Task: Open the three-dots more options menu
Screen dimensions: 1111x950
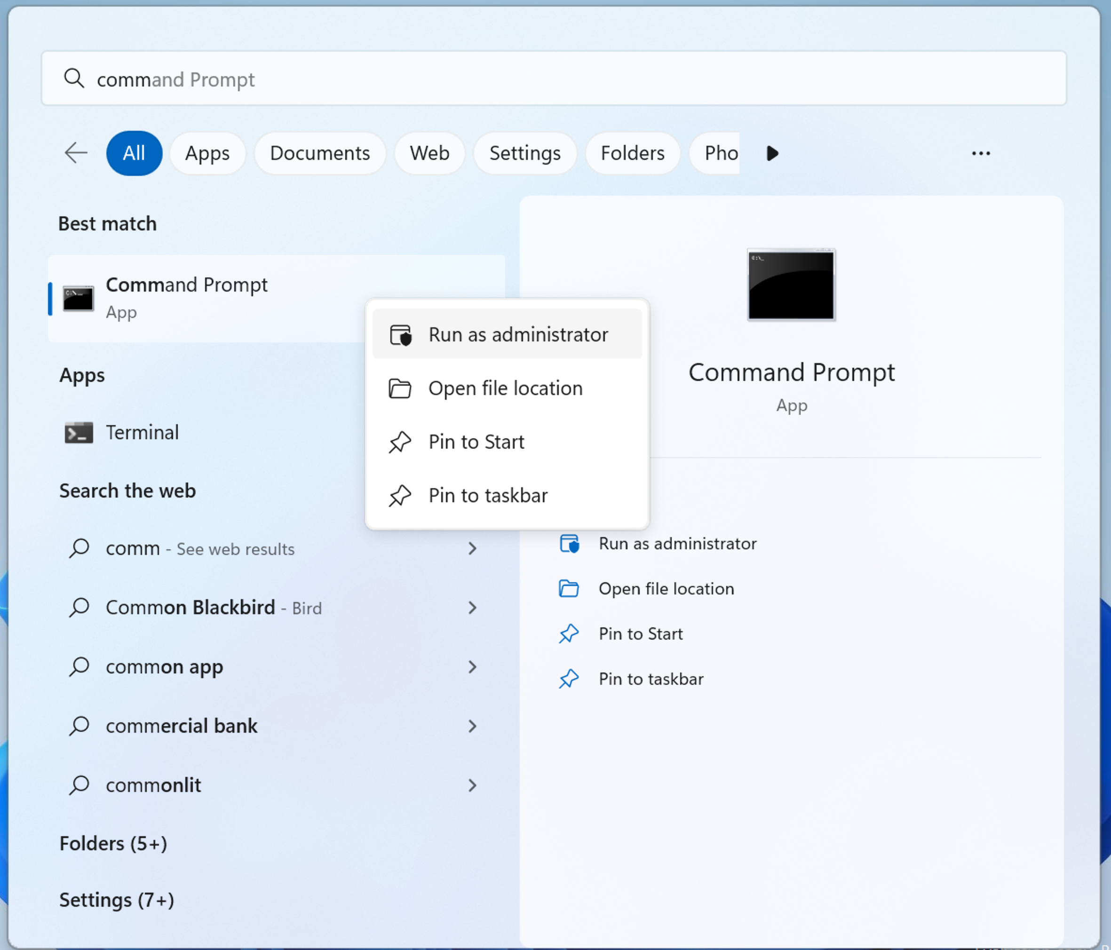Action: pos(981,153)
